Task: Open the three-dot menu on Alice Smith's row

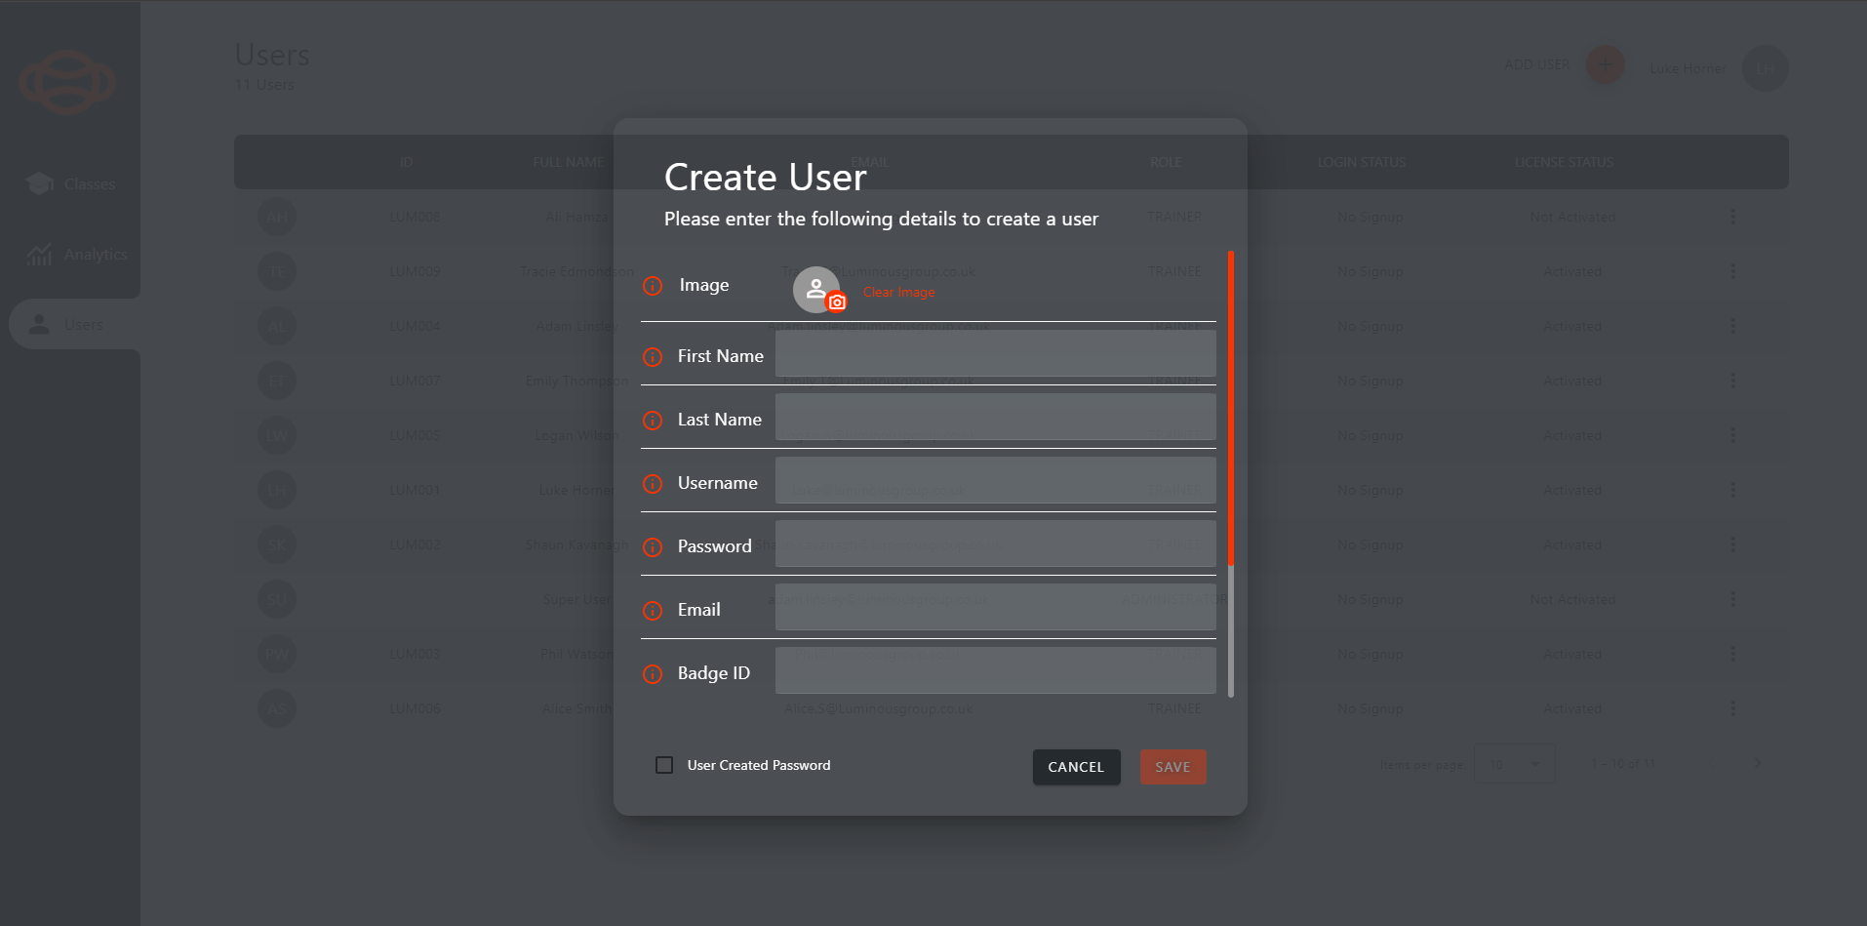Action: [x=1733, y=708]
